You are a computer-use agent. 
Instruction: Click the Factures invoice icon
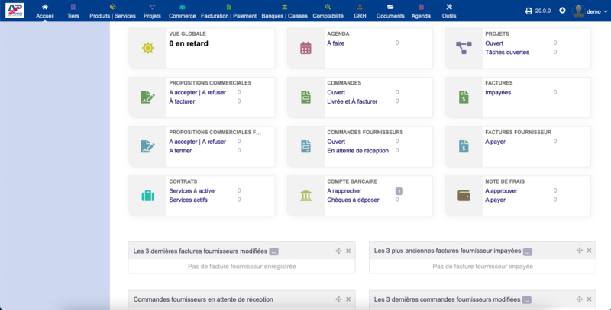tap(464, 97)
